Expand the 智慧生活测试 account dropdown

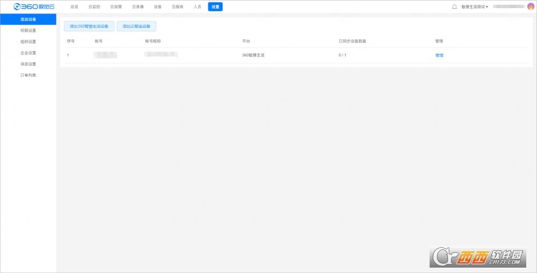click(x=475, y=7)
